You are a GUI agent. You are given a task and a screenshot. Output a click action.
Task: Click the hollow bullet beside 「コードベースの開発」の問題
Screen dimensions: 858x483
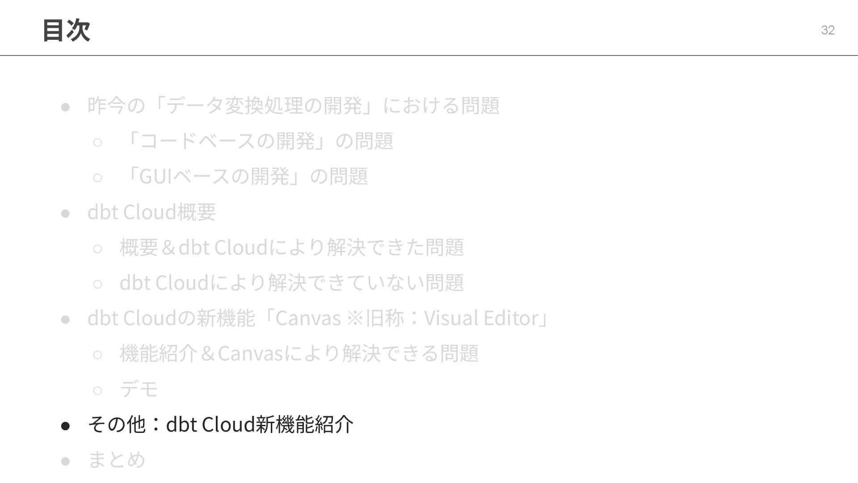(x=97, y=143)
